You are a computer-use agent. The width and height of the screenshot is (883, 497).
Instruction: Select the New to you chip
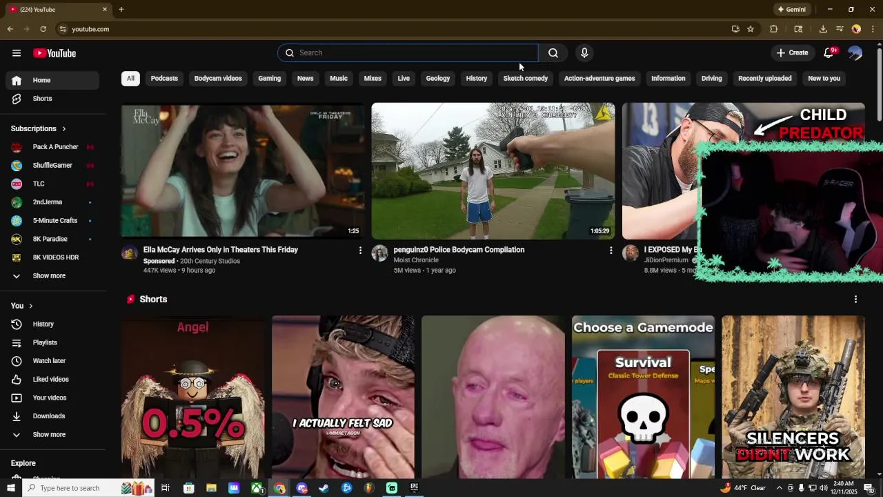[824, 79]
